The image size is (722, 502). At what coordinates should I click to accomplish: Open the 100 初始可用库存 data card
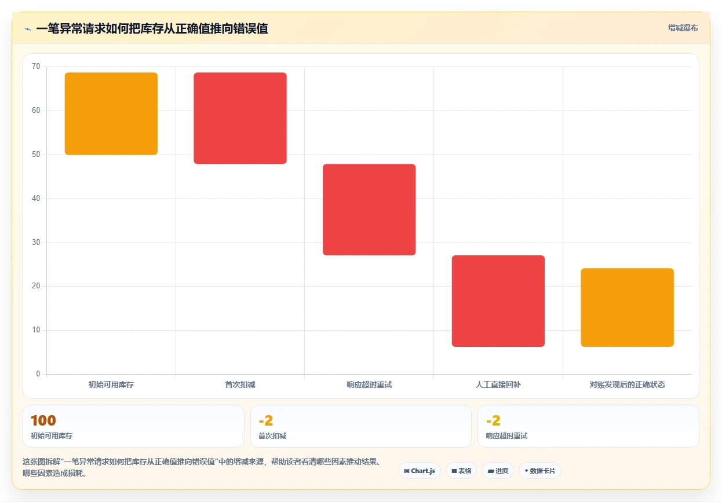[133, 426]
